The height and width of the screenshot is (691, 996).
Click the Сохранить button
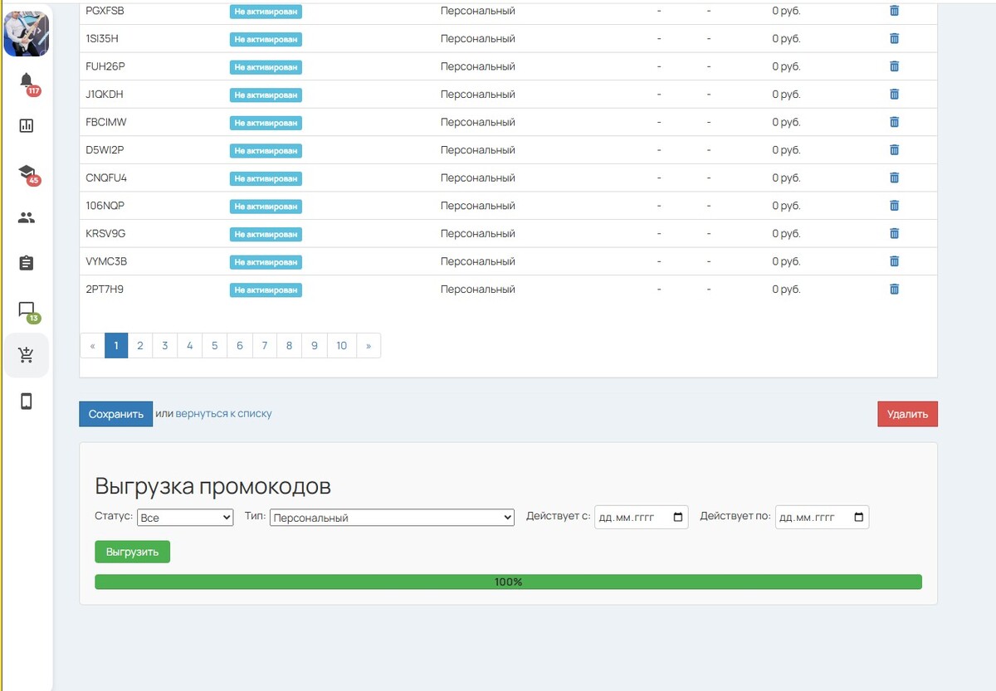pos(116,414)
